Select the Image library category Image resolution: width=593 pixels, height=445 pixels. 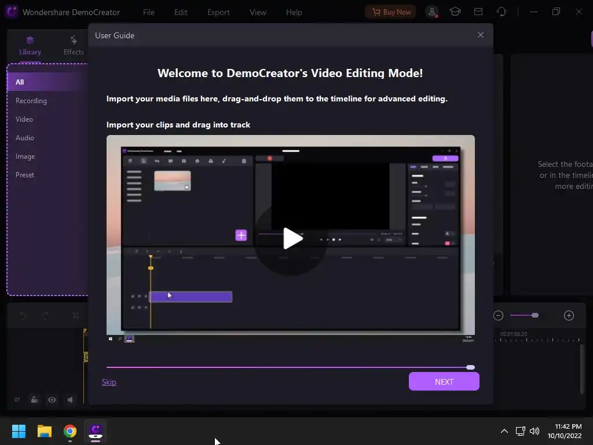(25, 156)
